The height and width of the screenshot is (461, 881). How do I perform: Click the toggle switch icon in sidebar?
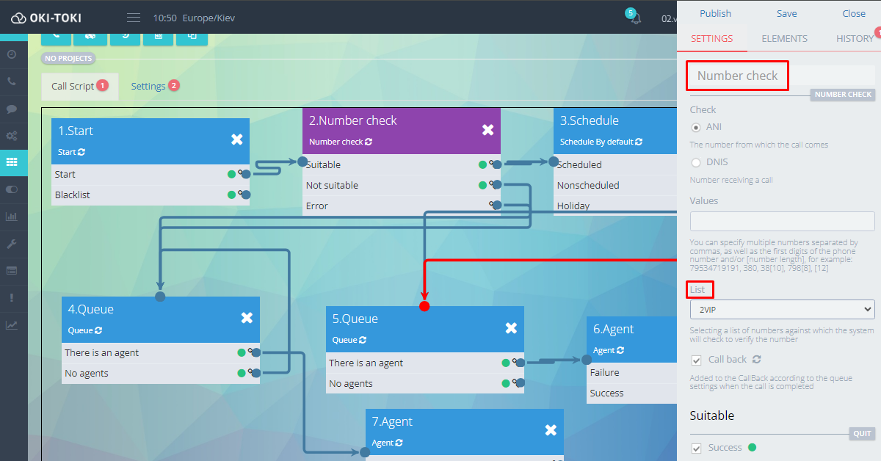12,189
